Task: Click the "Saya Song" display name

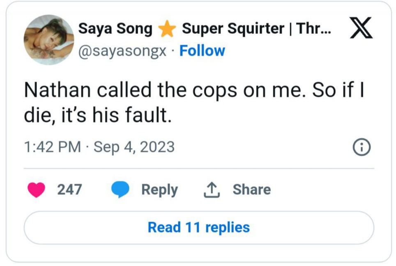Action: click(115, 28)
